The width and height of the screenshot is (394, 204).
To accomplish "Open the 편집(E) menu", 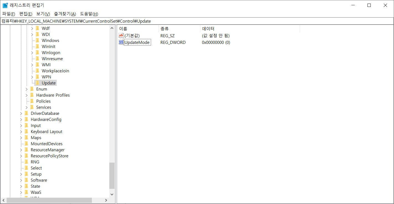I will click(x=26, y=14).
